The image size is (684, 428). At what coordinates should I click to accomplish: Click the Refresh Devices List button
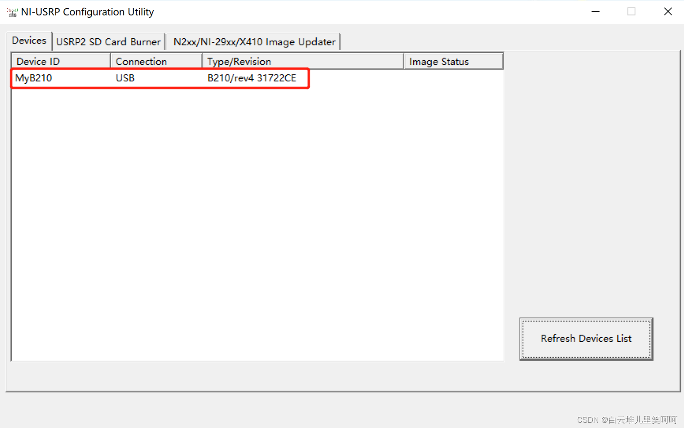[x=586, y=339]
